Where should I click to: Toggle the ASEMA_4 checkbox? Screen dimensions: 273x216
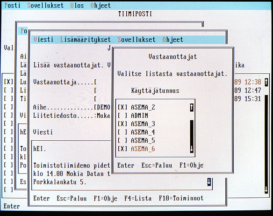click(x=122, y=132)
